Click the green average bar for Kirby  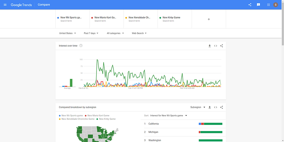[71, 83]
